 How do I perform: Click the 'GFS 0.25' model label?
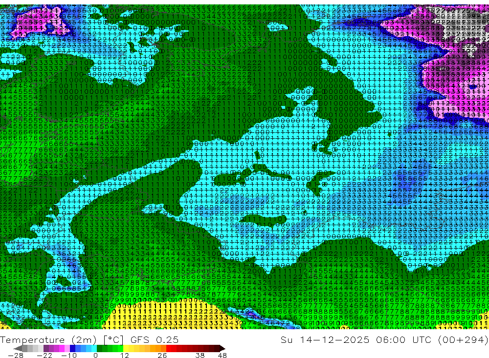coord(155,339)
